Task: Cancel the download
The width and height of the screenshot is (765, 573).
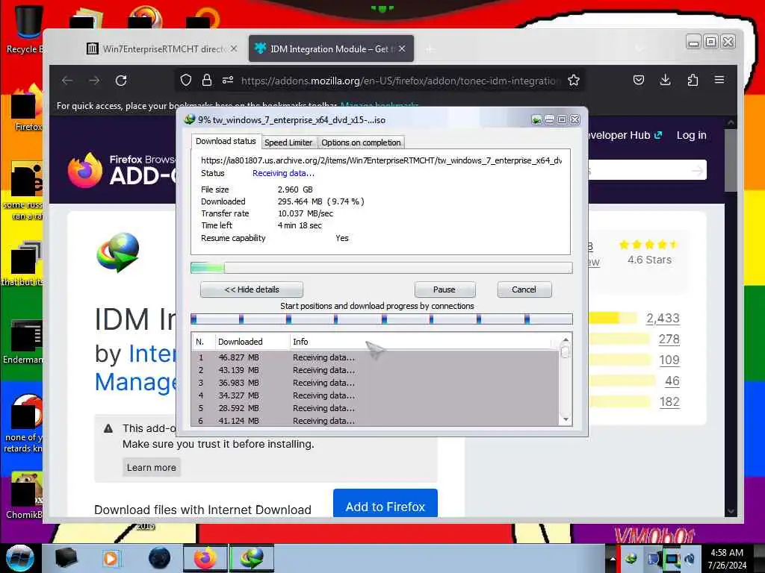Action: (524, 289)
